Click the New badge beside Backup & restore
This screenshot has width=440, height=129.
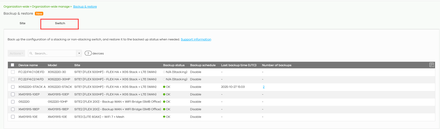pyautogui.click(x=39, y=14)
